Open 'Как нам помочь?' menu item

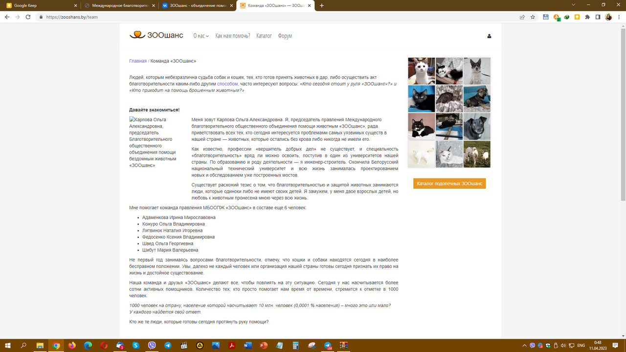(233, 36)
